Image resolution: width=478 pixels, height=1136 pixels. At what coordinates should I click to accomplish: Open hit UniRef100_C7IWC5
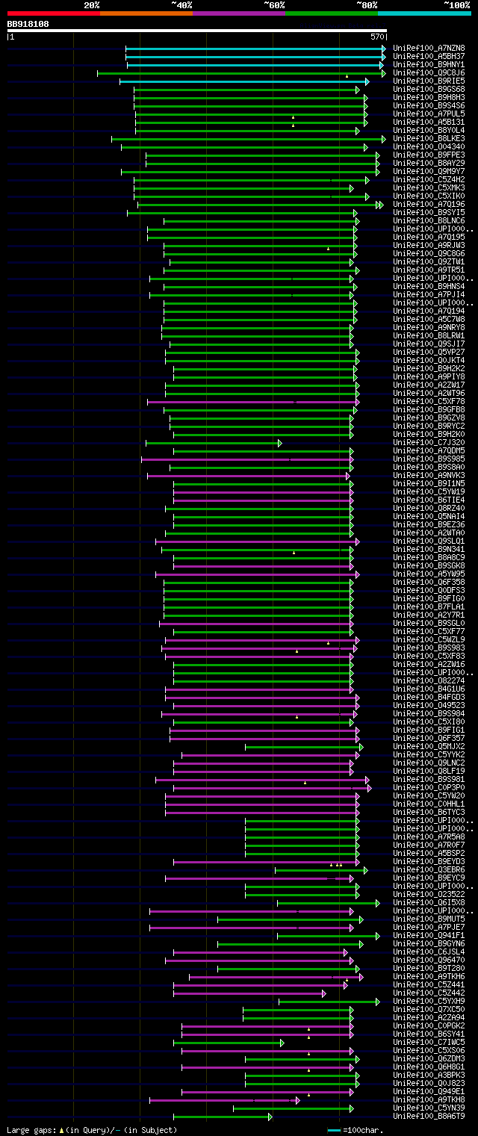pyautogui.click(x=427, y=1042)
